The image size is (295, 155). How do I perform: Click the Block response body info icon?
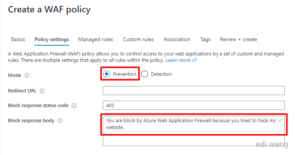coord(60,120)
